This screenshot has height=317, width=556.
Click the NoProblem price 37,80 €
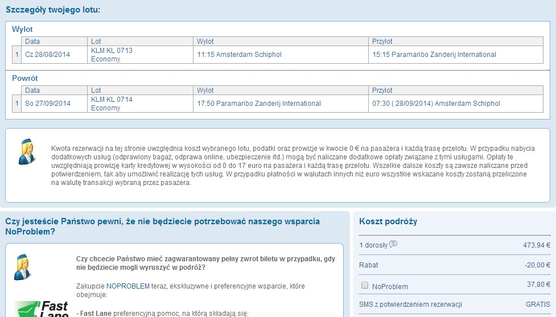pos(538,285)
